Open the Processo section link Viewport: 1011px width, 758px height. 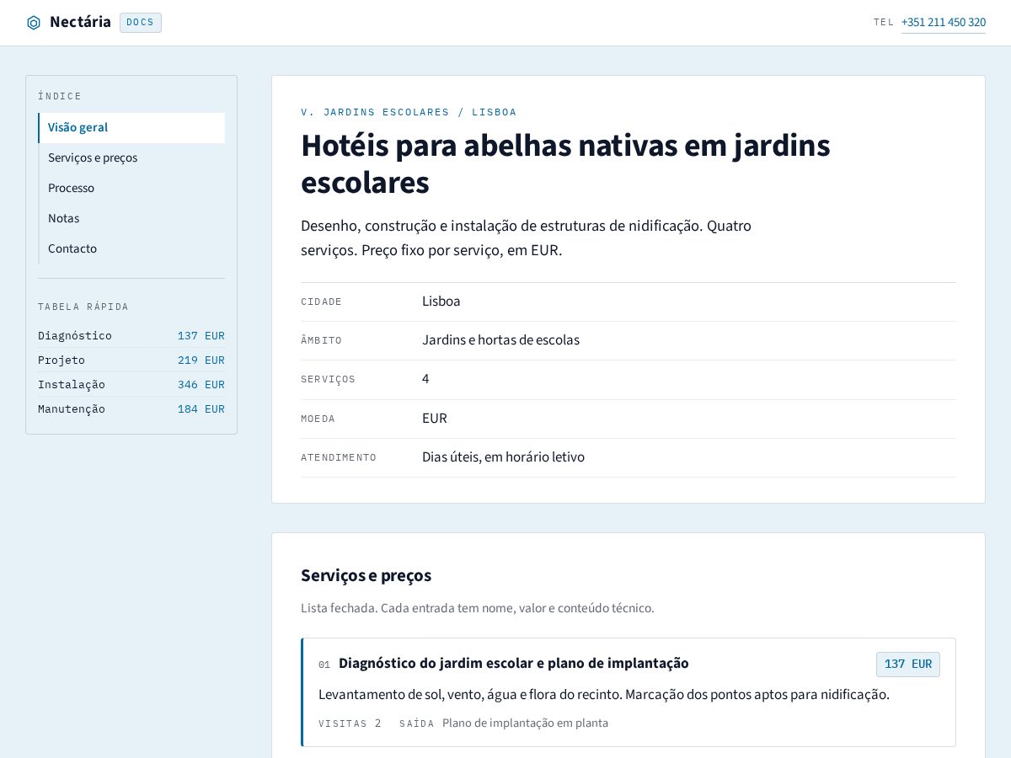pos(131,189)
